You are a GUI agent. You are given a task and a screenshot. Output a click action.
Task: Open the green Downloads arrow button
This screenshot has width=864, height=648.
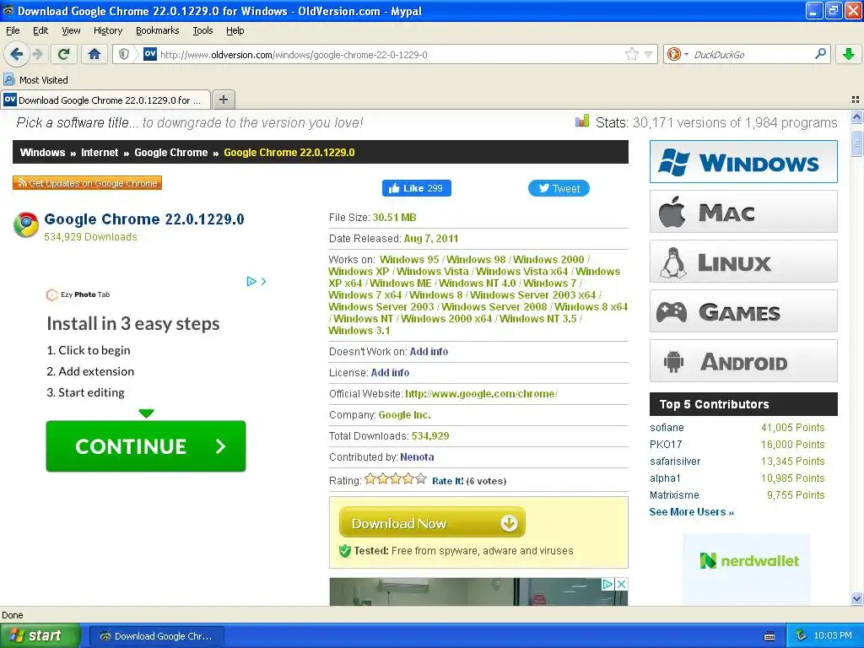849,54
